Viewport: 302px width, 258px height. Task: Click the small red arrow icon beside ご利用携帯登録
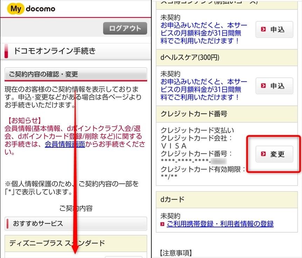tap(163, 224)
